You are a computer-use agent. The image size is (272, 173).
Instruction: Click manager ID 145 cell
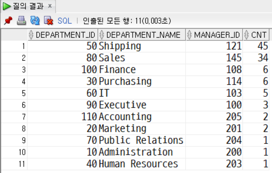(214, 58)
